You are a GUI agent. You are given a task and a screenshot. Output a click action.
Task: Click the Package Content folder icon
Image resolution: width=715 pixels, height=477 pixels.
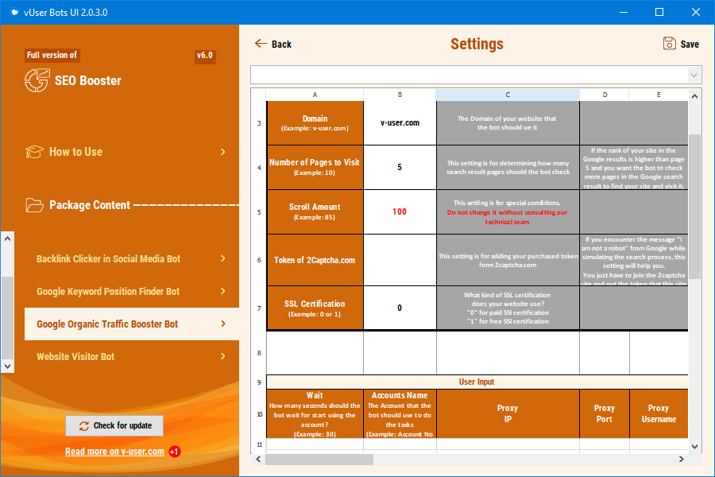35,205
